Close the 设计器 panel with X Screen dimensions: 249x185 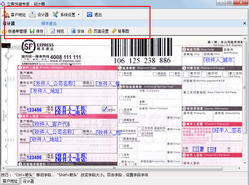click(245, 23)
